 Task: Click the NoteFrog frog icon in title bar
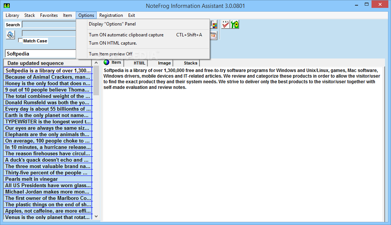[x=7, y=6]
